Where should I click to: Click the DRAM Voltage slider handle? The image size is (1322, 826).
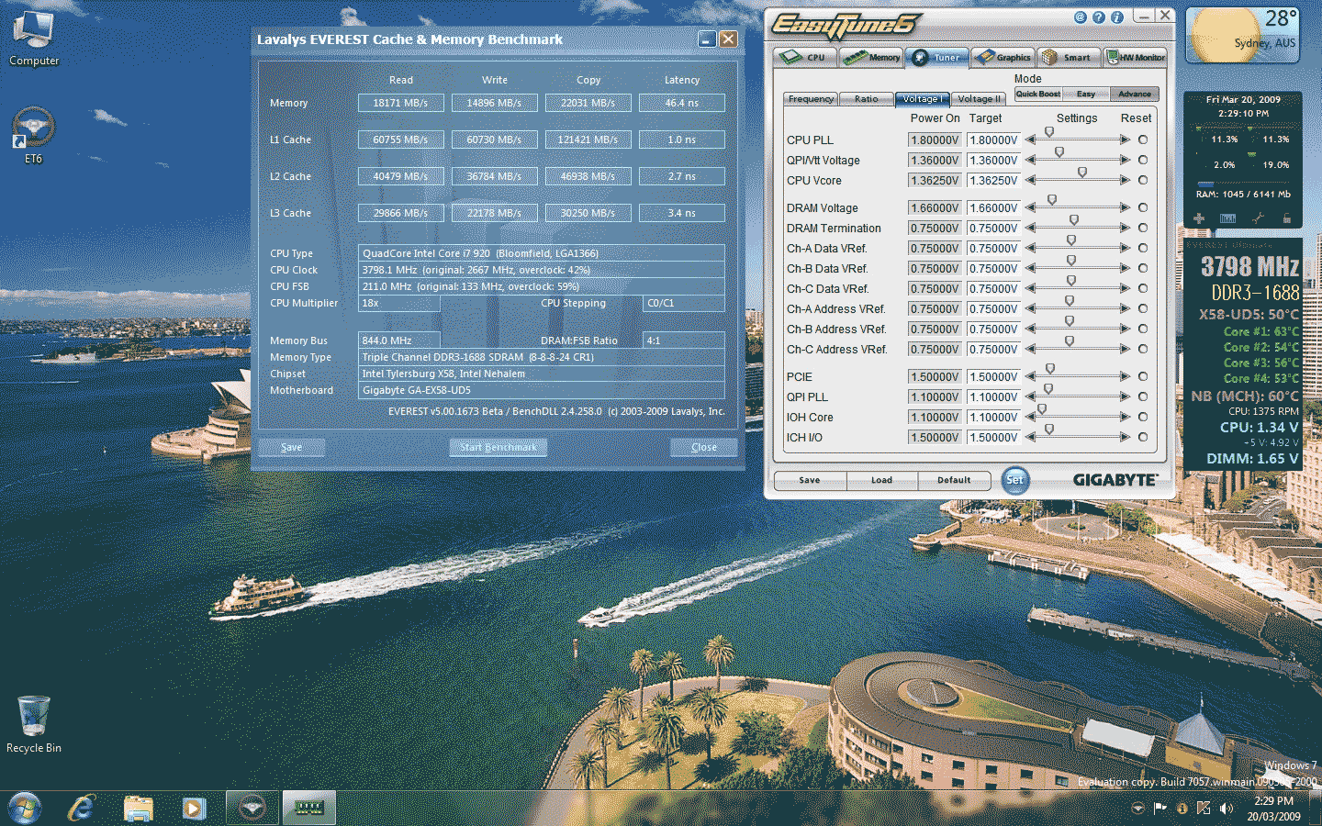click(x=1052, y=200)
